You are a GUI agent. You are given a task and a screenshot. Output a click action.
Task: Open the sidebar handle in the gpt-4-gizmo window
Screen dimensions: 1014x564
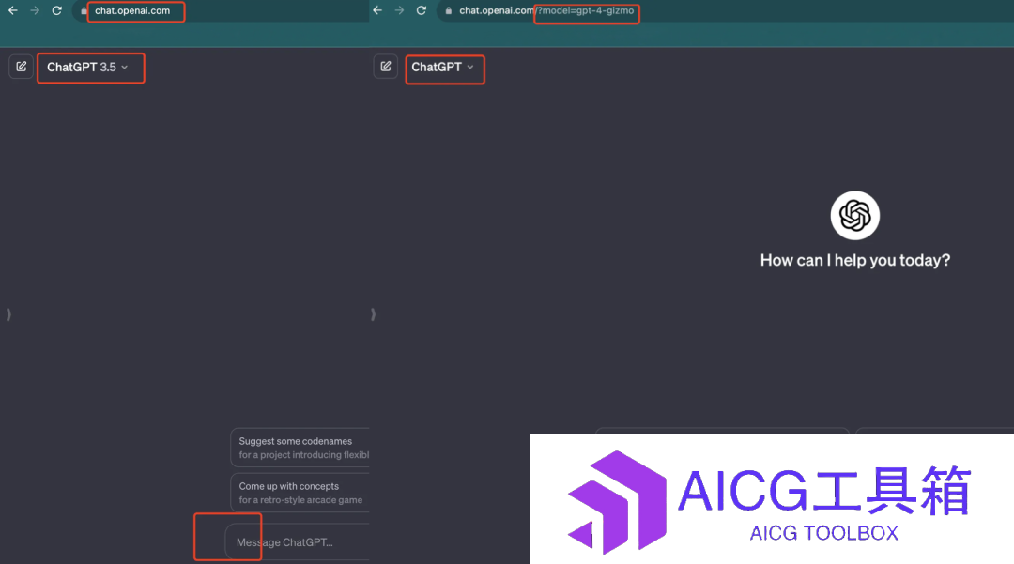pos(373,314)
